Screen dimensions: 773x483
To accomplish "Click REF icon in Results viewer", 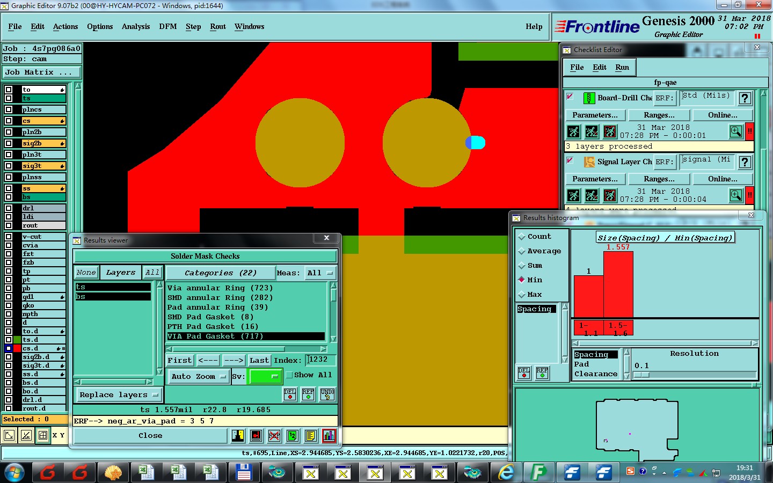I will tap(308, 394).
